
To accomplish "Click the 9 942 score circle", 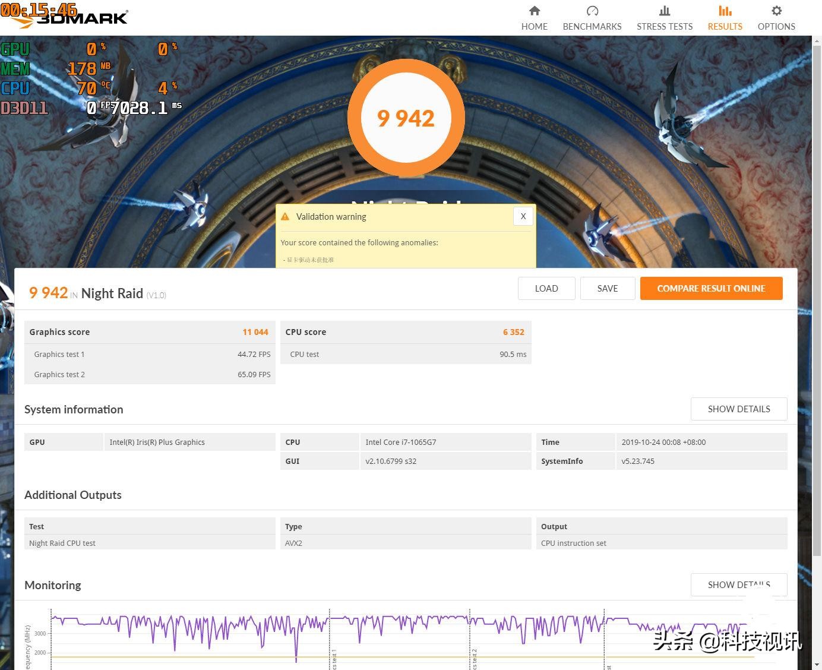I will coord(406,118).
